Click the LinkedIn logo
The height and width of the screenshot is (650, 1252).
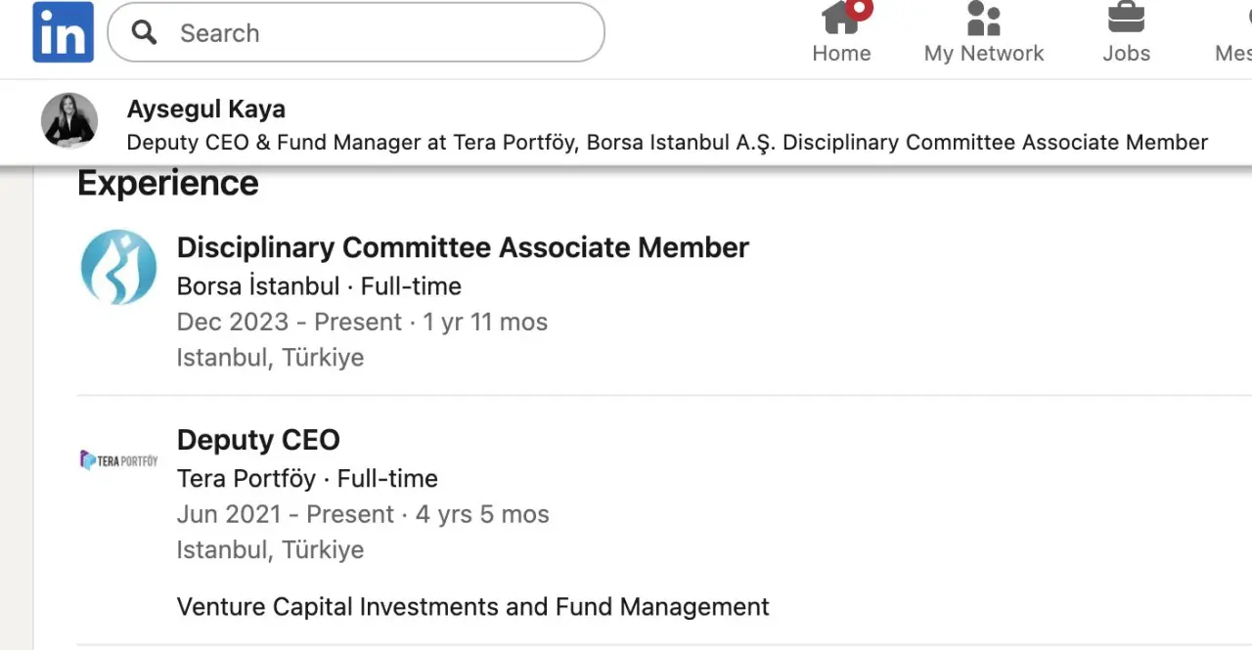tap(64, 32)
